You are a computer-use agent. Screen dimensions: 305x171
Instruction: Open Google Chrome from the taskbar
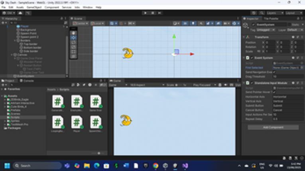tap(155, 166)
